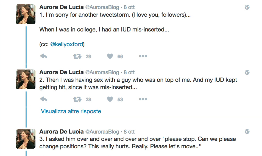Retweet the second tweet with 28 retweets
Screen dimensions: 262x156
click(x=77, y=99)
